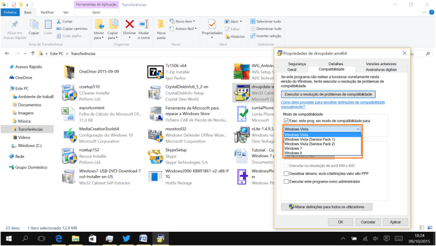Image resolution: width=436 pixels, height=246 pixels.
Task: Click the Edge icon in taskbar
Action: click(x=59, y=239)
